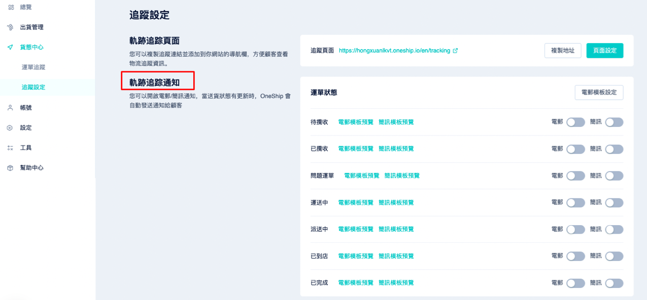Preview 電郵模板 for 已到店

point(356,256)
